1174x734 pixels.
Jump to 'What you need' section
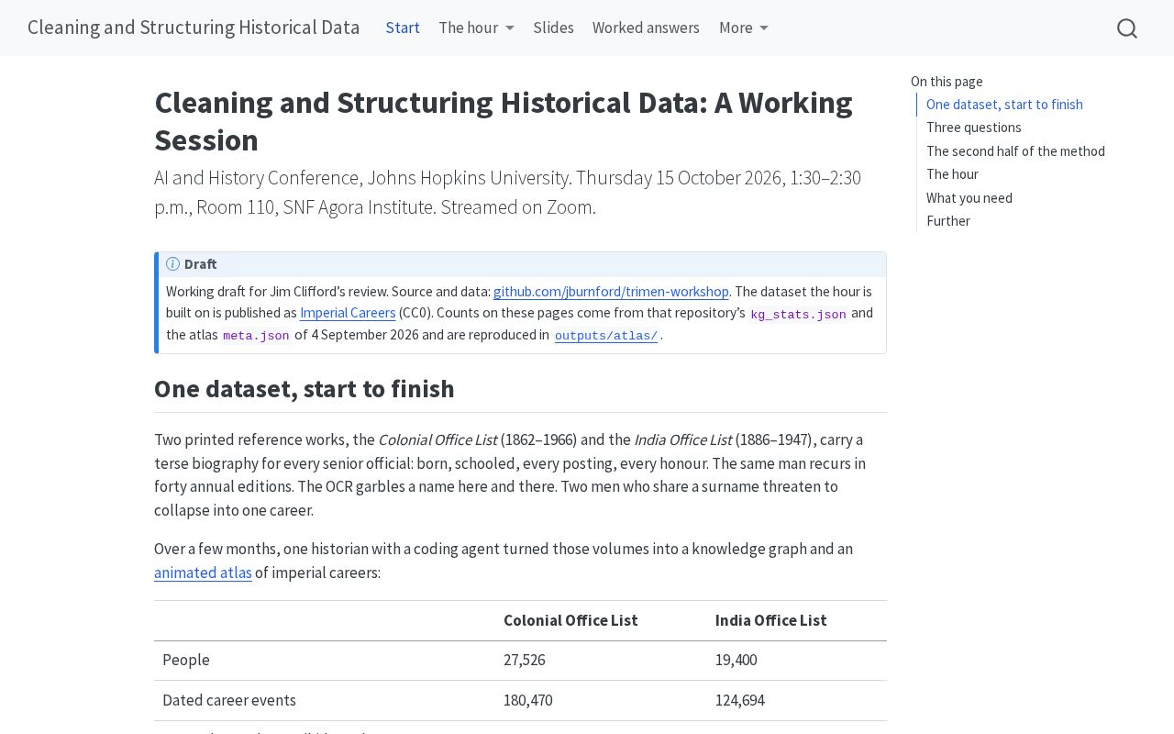969,198
